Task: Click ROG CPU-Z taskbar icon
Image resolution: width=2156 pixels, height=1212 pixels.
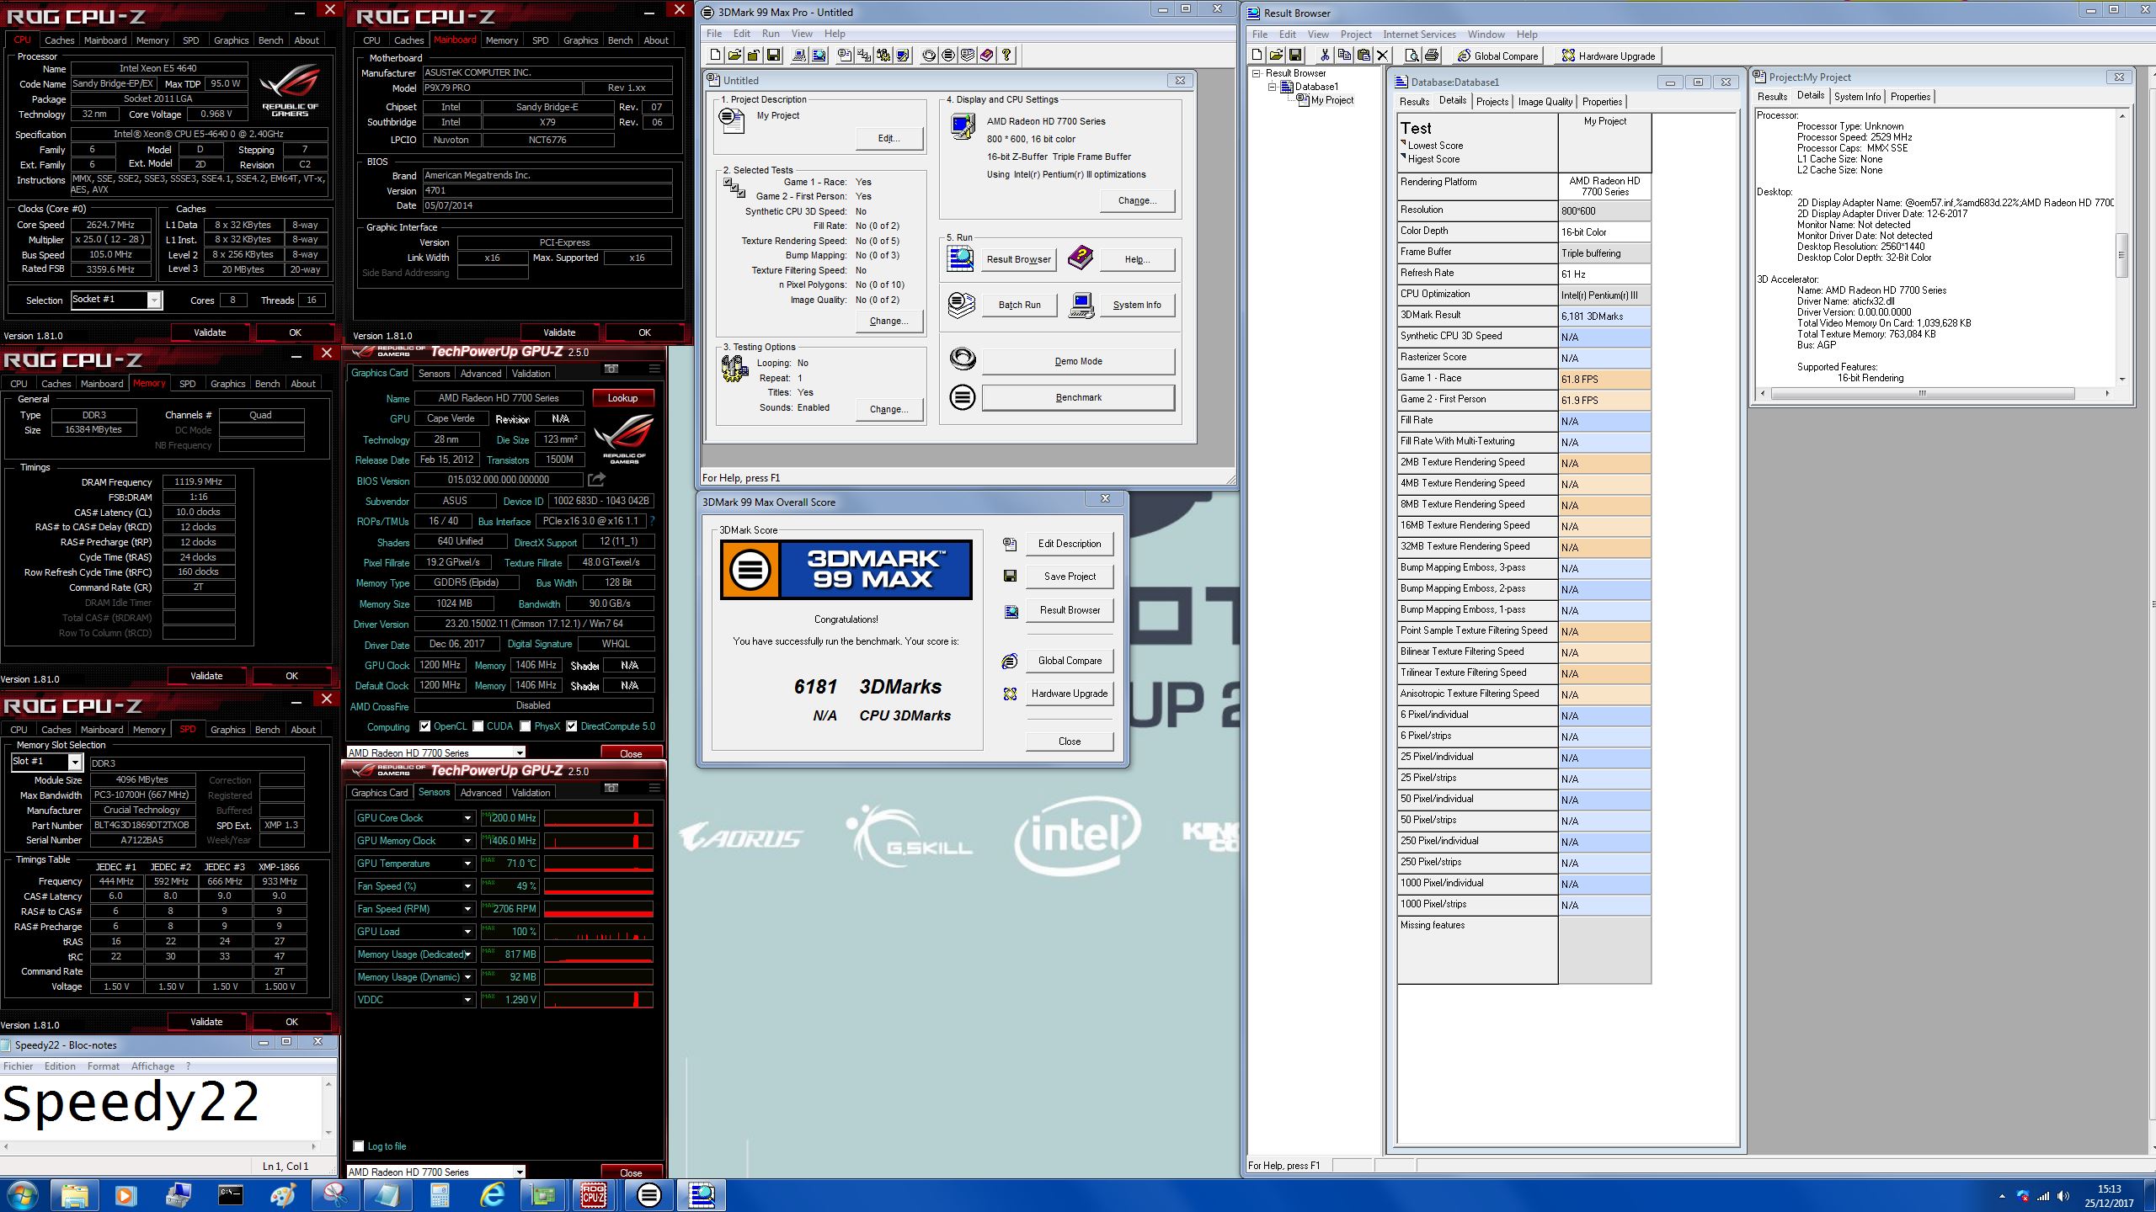Action: (594, 1194)
